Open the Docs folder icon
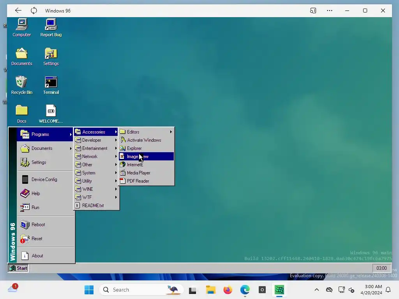The width and height of the screenshot is (399, 299). [x=22, y=114]
